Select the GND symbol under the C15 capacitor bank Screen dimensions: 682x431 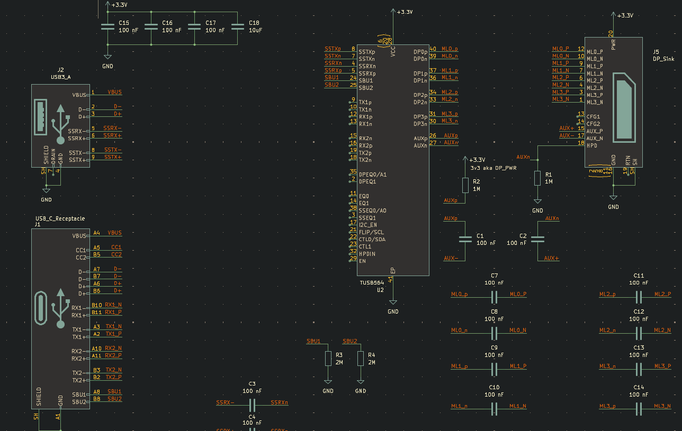107,60
